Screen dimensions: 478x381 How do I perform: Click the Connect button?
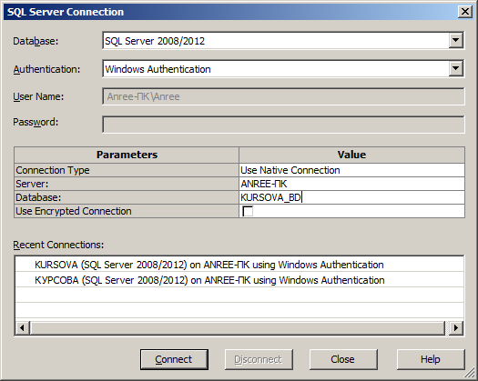tap(174, 359)
